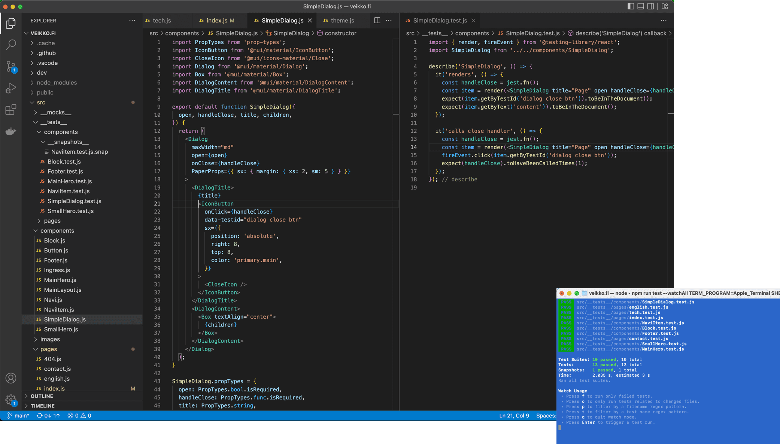Viewport: 780px width, 444px height.
Task: Close the SimpleDialog.test.js editor tab
Action: click(x=473, y=21)
